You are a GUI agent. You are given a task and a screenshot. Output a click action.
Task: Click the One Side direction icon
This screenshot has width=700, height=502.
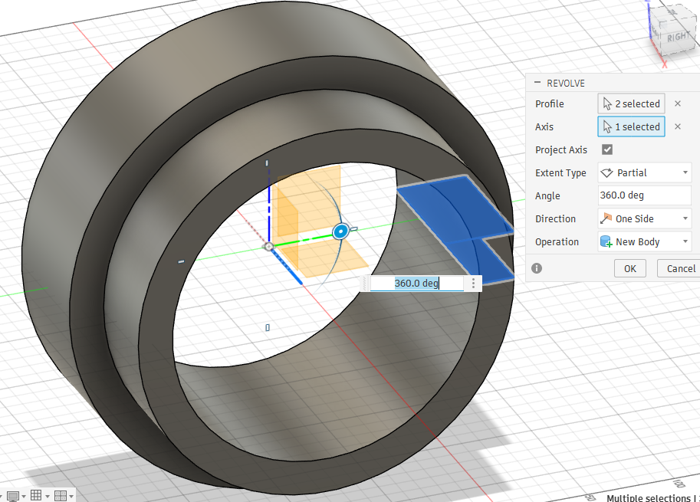[606, 218]
